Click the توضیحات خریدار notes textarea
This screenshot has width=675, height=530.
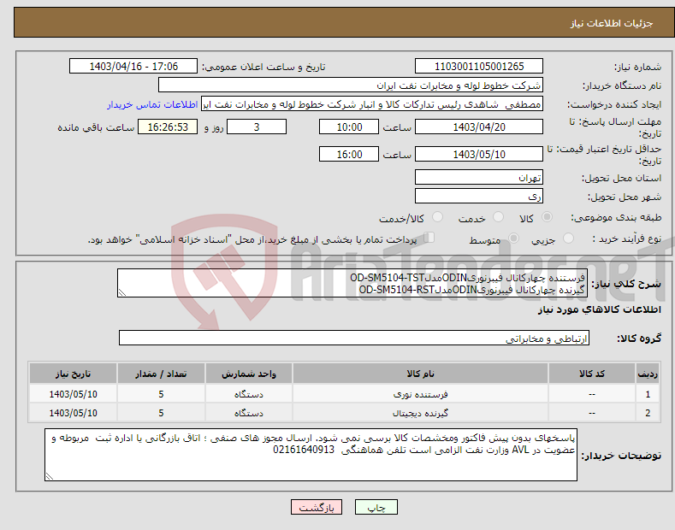point(311,455)
